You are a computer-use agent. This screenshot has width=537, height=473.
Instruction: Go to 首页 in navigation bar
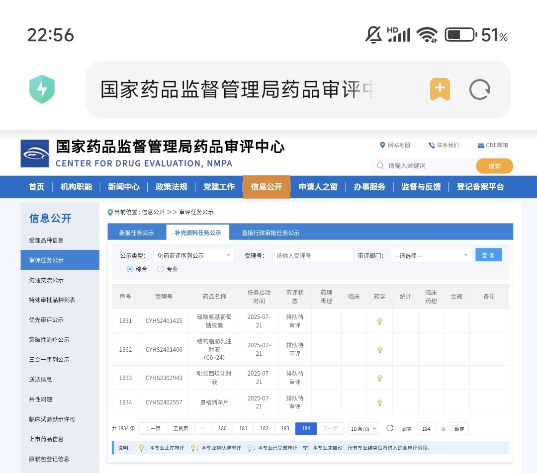click(36, 187)
